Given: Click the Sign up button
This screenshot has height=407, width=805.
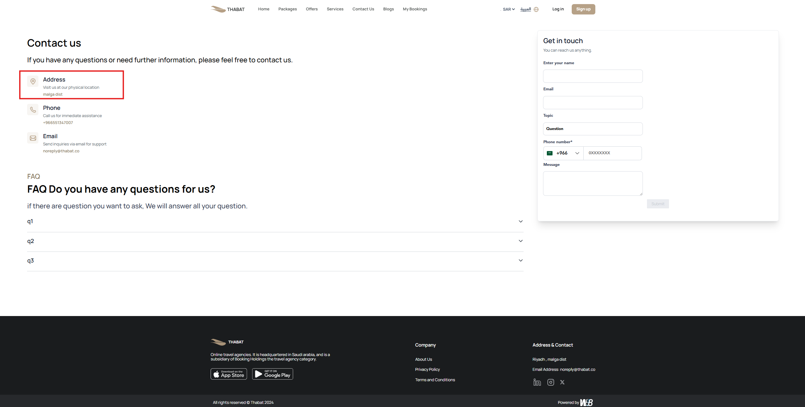Looking at the screenshot, I should tap(583, 9).
